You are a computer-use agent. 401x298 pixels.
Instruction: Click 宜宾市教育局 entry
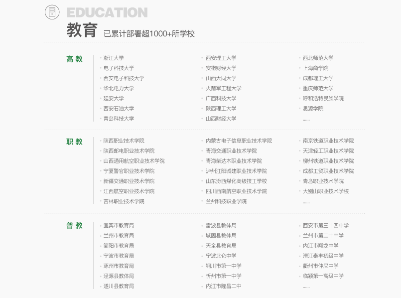coord(119,226)
